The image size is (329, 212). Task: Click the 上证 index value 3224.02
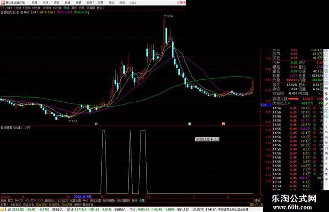point(18,210)
